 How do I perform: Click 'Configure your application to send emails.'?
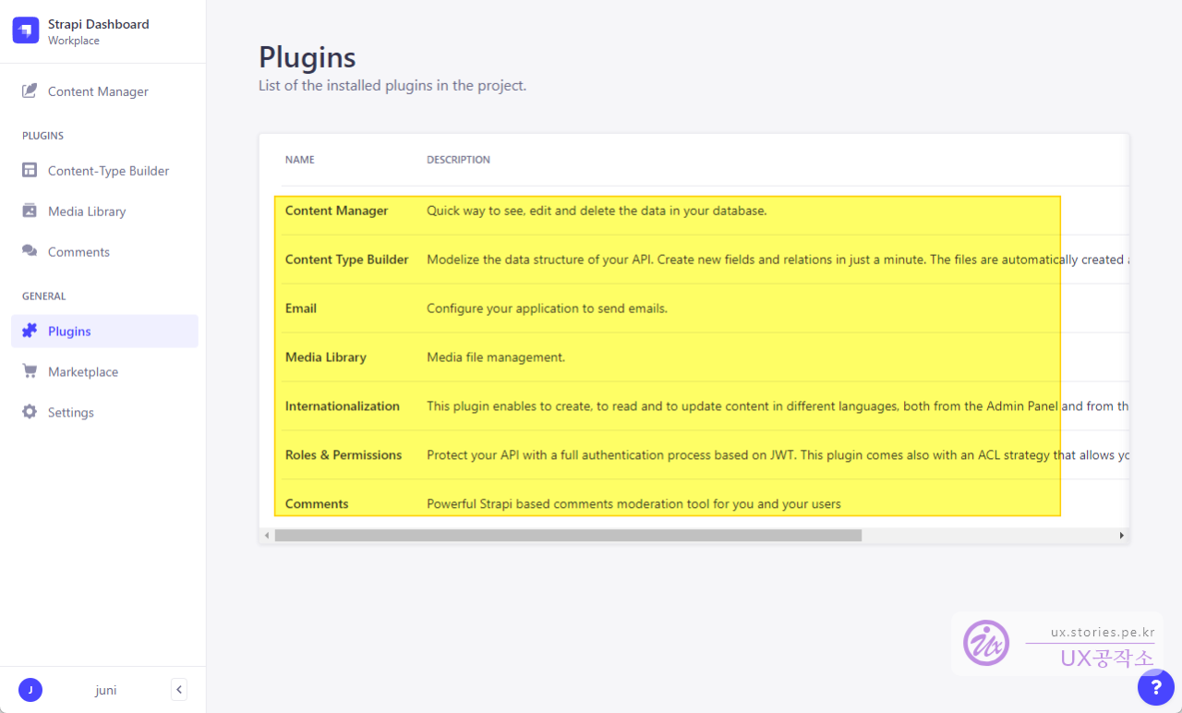pos(547,308)
